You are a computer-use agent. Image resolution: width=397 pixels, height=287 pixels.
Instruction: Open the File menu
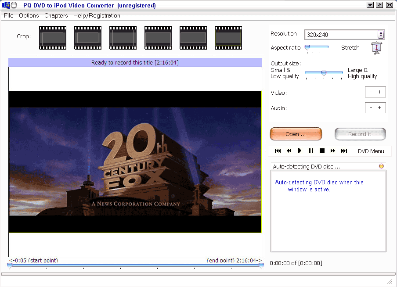tap(9, 15)
